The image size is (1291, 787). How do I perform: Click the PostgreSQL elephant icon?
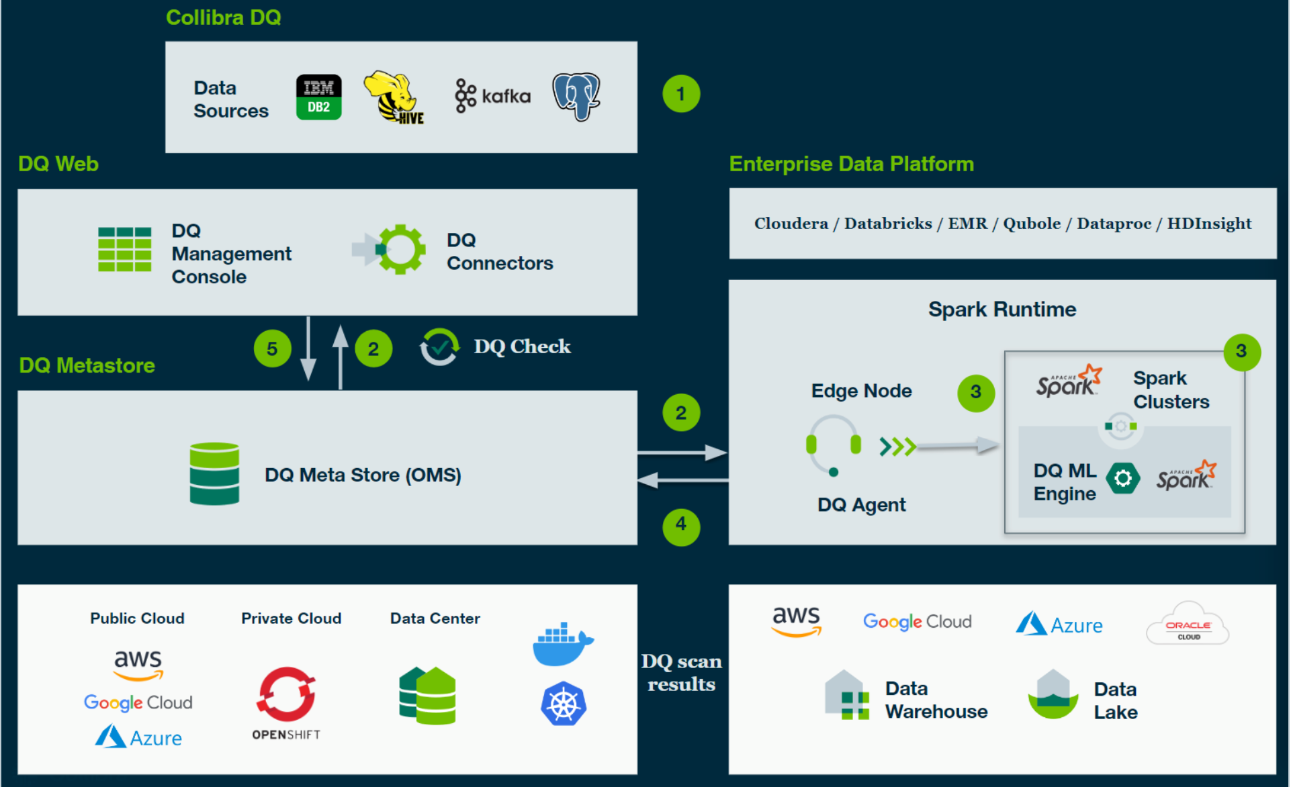[x=576, y=97]
